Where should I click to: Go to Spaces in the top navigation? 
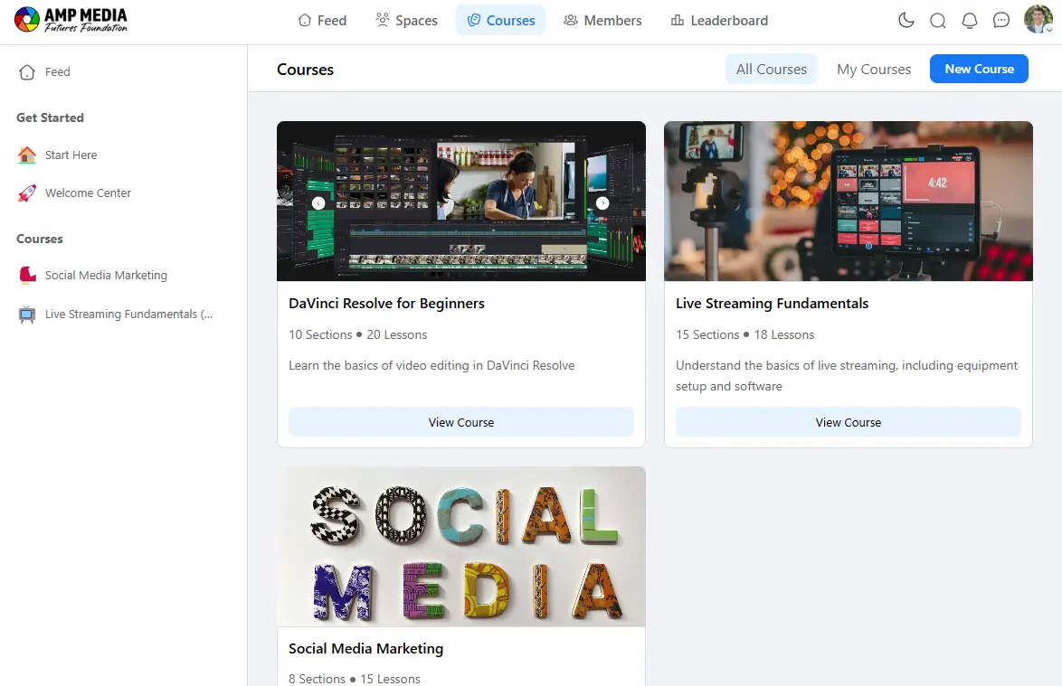point(406,20)
